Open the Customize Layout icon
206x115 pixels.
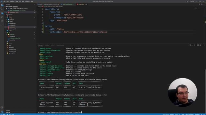click(193, 2)
